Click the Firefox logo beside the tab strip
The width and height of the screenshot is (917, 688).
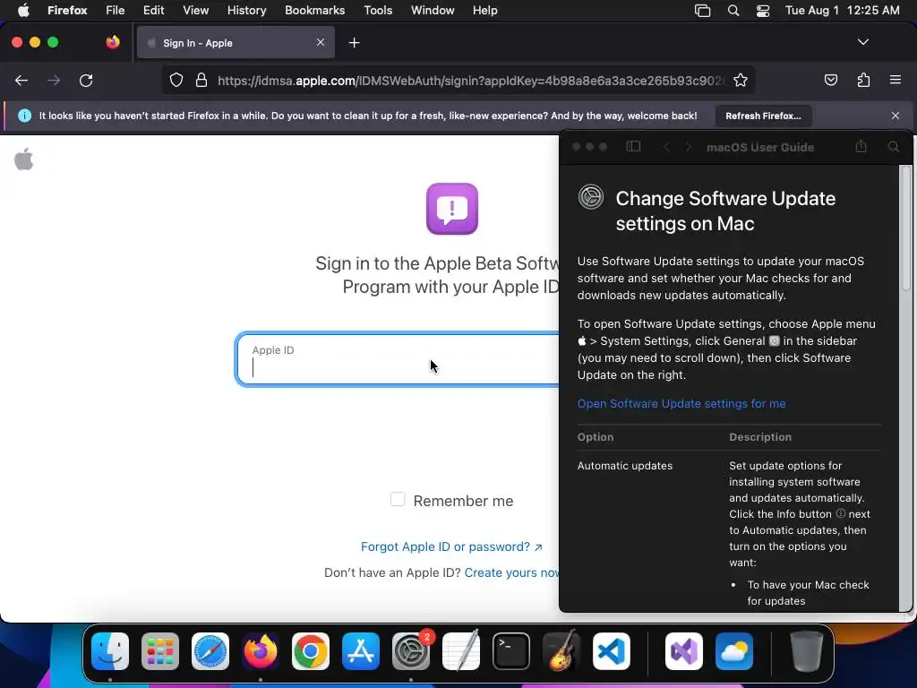pyautogui.click(x=113, y=42)
